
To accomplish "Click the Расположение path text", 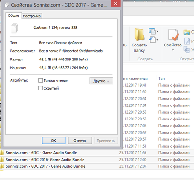I will click(71, 51).
